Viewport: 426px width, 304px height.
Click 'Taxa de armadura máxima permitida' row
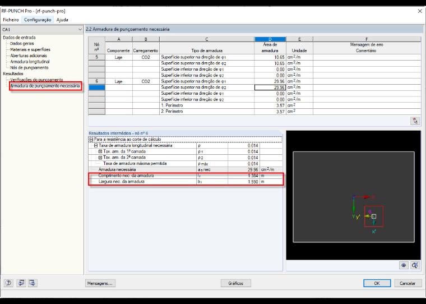[x=186, y=163]
